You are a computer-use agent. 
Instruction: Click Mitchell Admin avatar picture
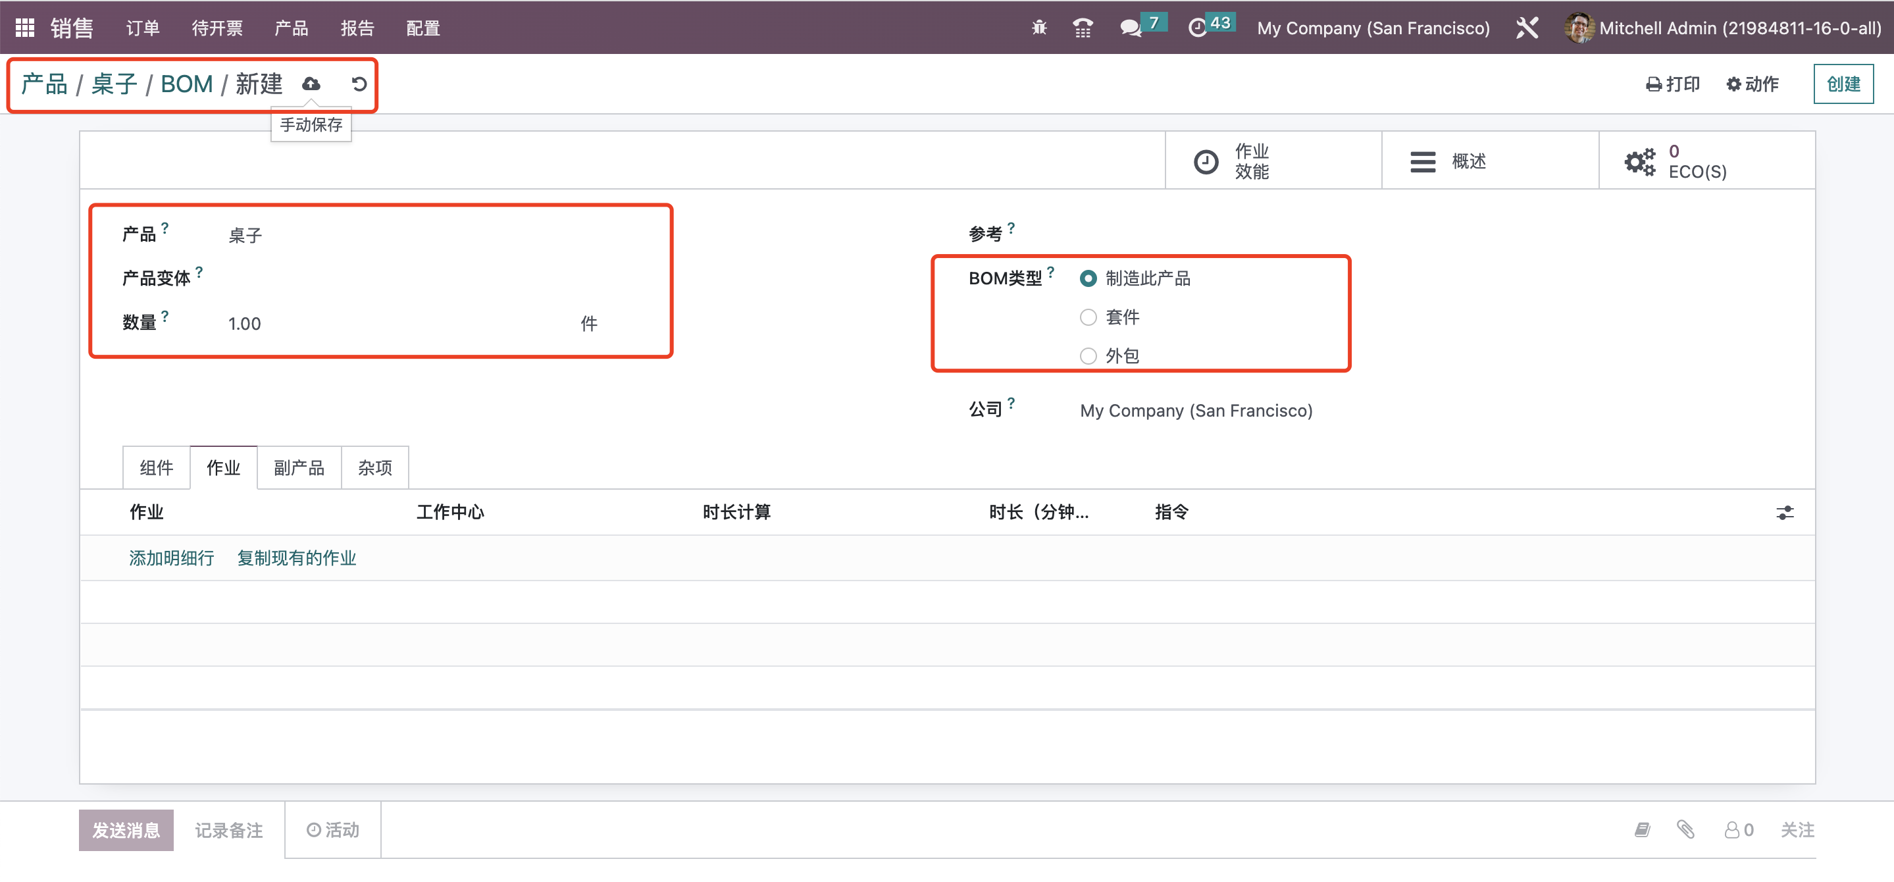pos(1579,28)
